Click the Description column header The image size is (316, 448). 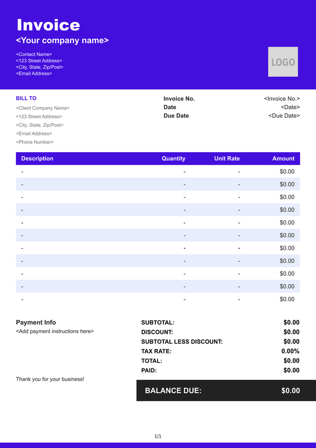pyautogui.click(x=37, y=159)
